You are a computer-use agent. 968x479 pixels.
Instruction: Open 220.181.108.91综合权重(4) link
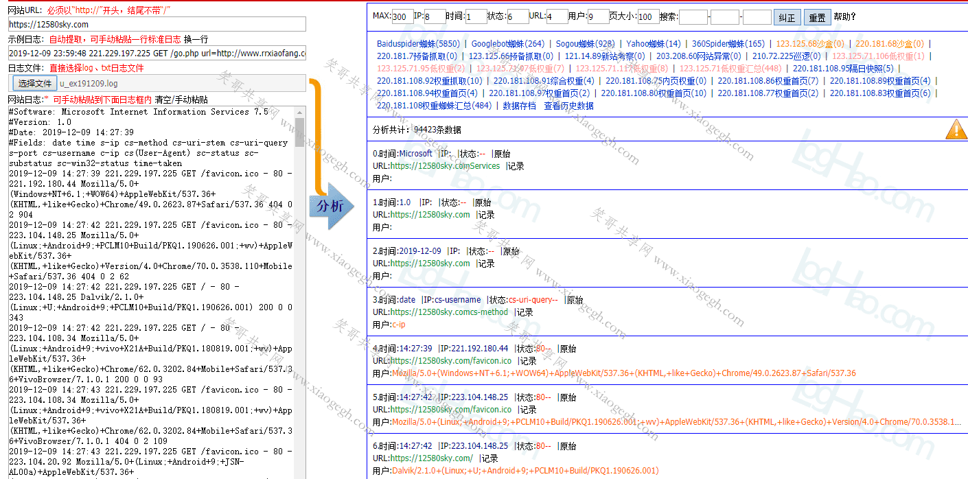click(x=544, y=80)
